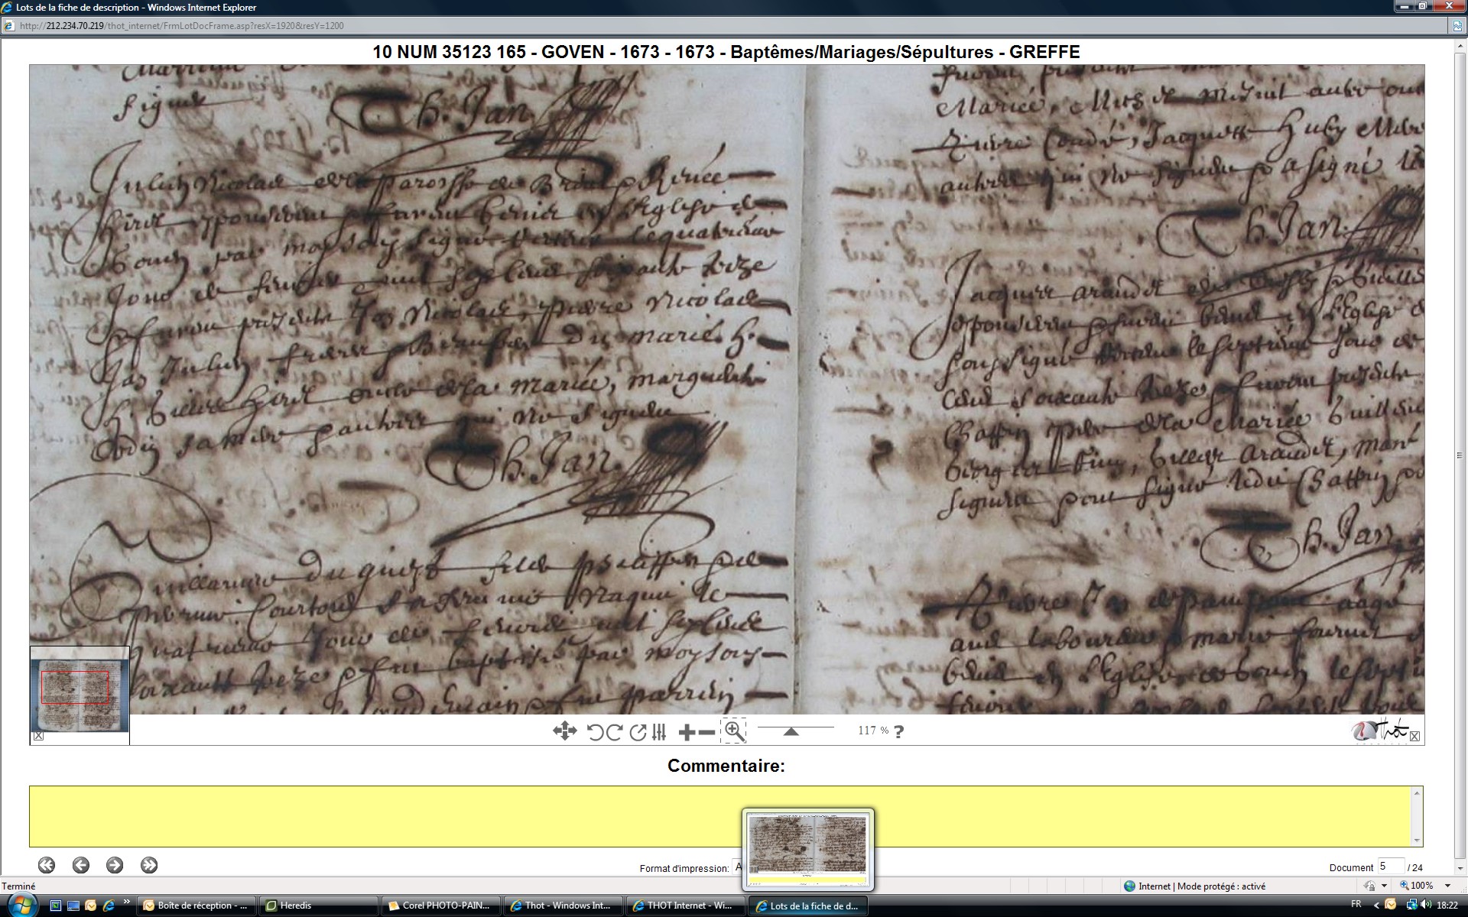
Task: Click the zoom level slider handle
Action: 791,732
